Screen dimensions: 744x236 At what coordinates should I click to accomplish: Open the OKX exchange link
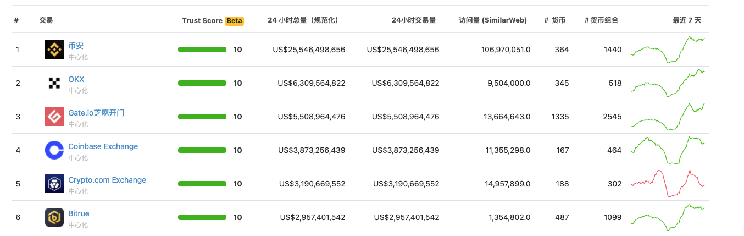click(x=76, y=79)
